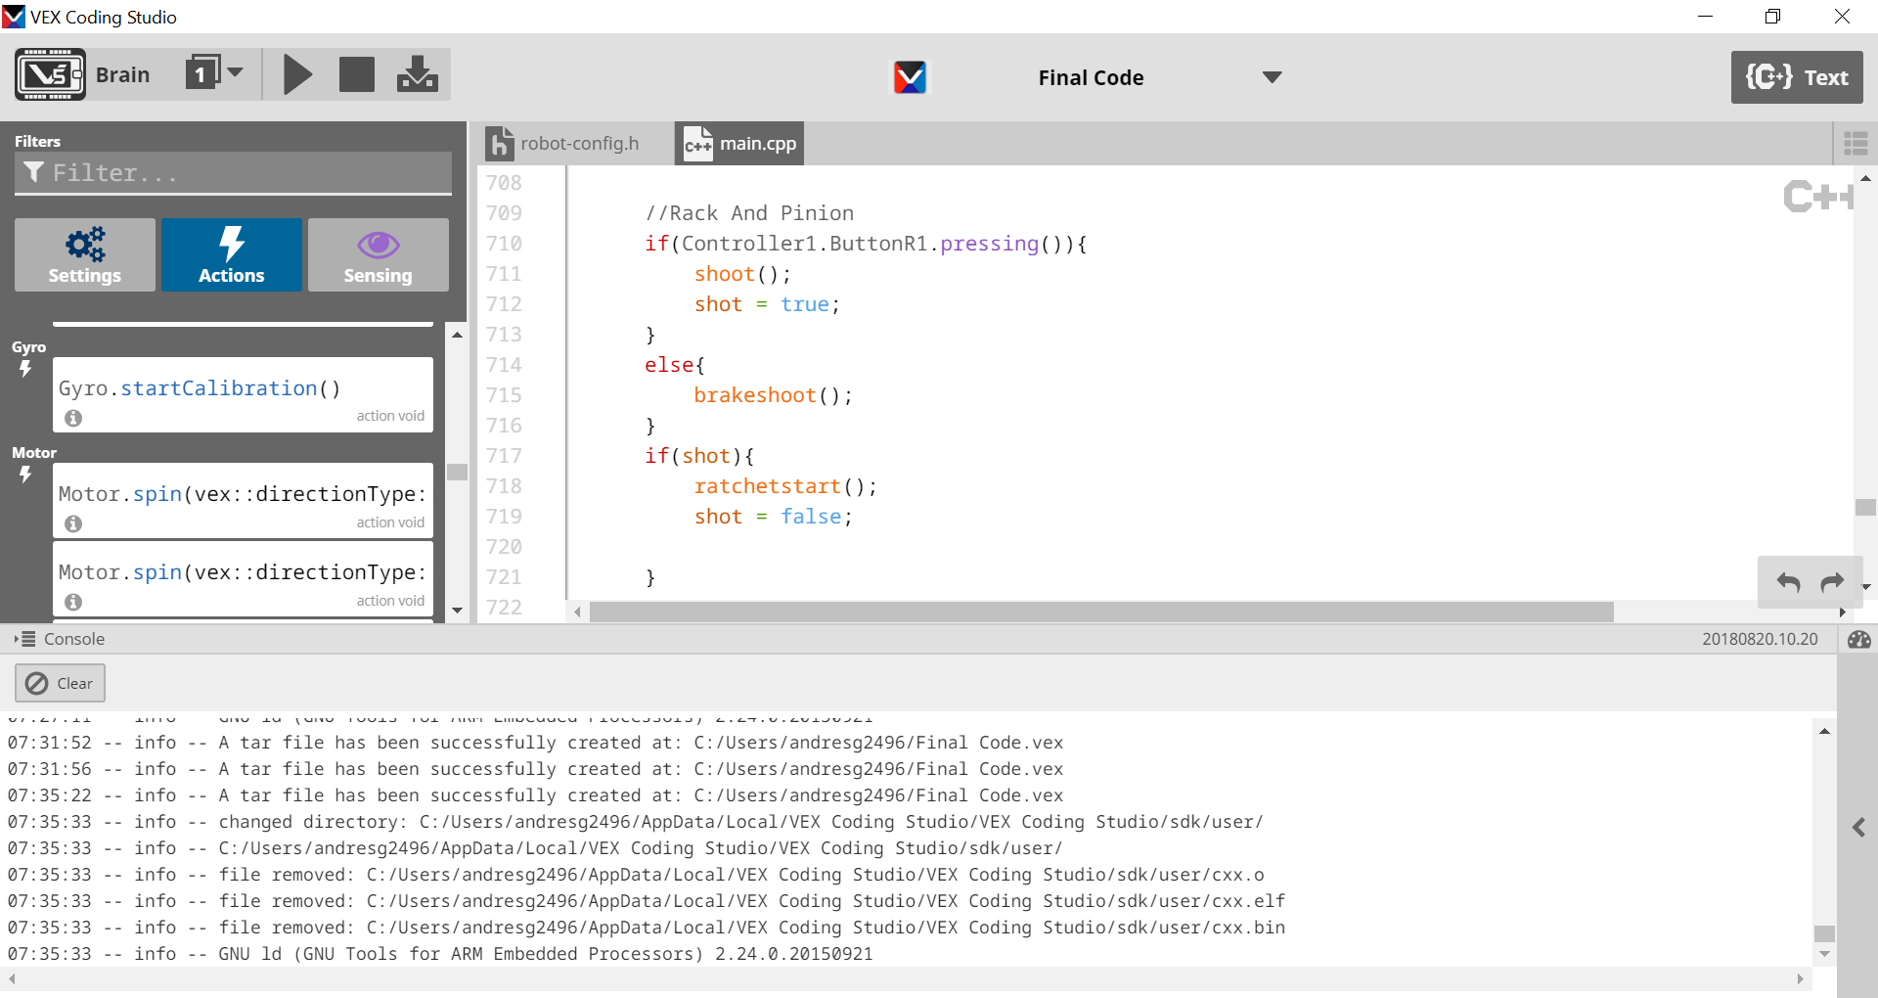Image resolution: width=1878 pixels, height=998 pixels.
Task: Select the Sensing filter category
Action: coord(378,254)
